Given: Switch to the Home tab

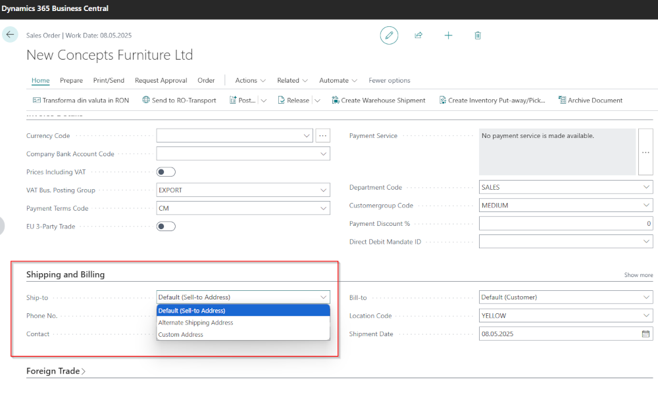Looking at the screenshot, I should tap(40, 80).
